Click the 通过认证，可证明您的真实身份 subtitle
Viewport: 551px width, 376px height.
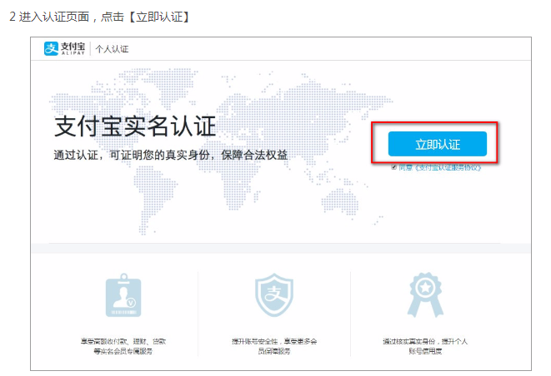point(171,155)
